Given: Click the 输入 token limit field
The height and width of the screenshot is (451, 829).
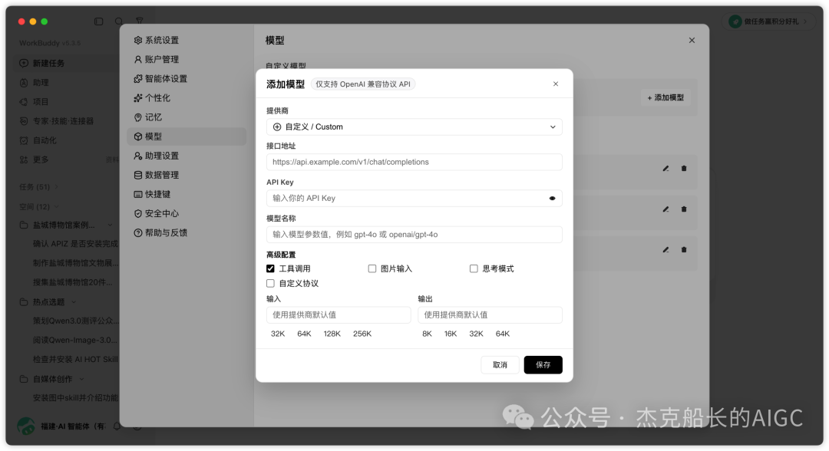Looking at the screenshot, I should point(339,314).
